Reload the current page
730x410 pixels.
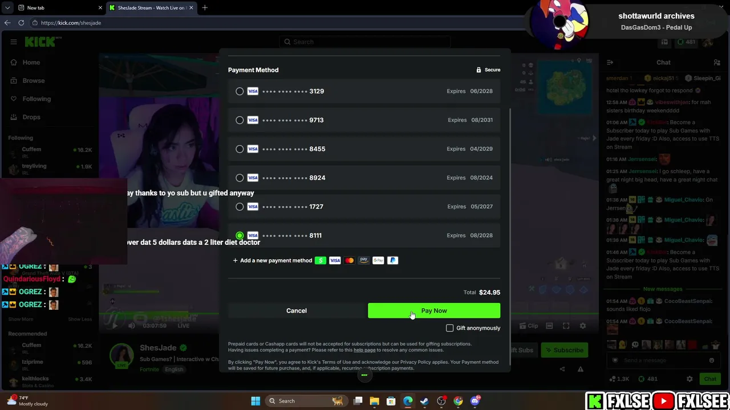(21, 23)
